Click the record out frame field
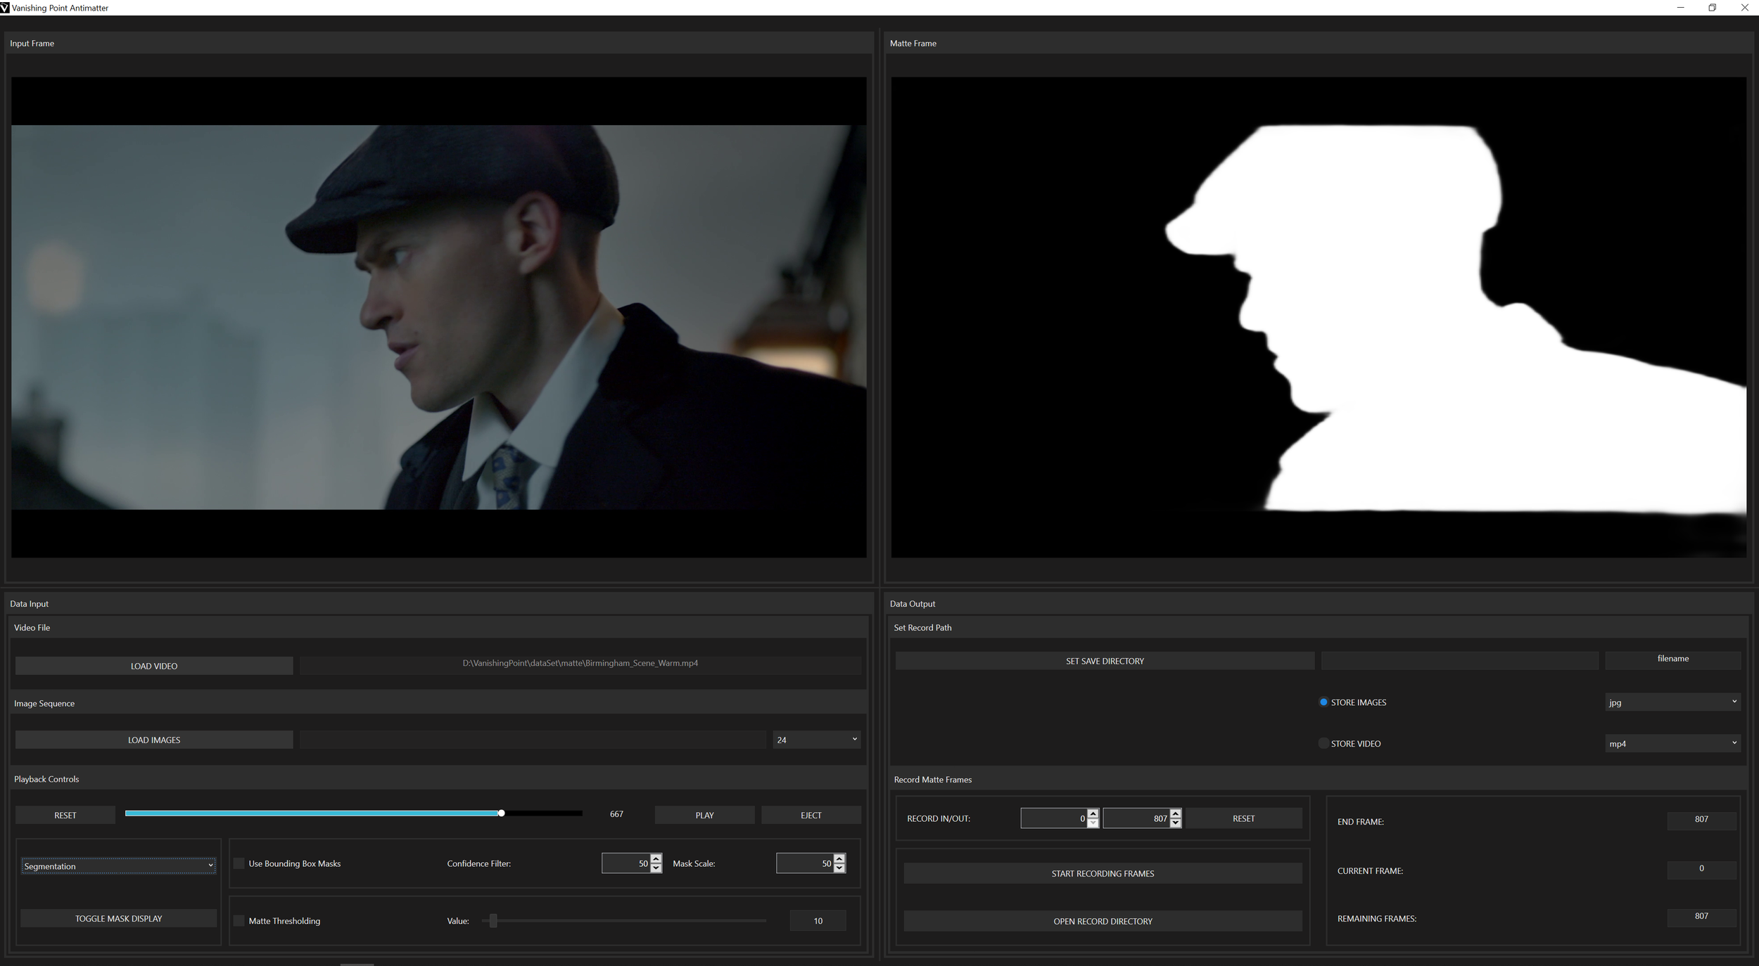Screen dimensions: 1759x966 coord(1136,818)
